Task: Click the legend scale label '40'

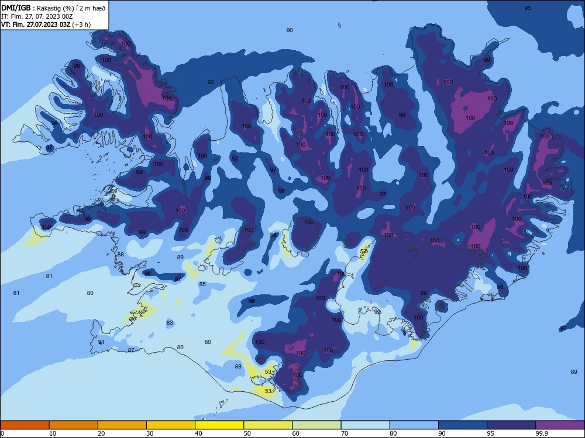Action: [198, 433]
